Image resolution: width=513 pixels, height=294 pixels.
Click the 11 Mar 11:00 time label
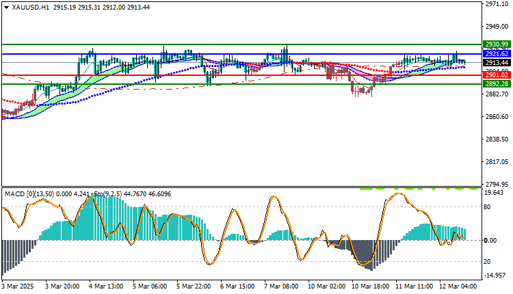tap(415, 286)
